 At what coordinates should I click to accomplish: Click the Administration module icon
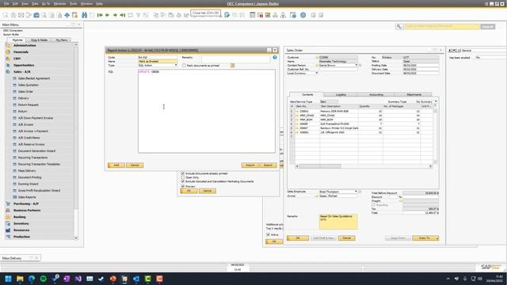click(8, 46)
